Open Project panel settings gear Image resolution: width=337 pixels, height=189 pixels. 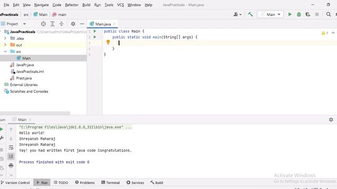tap(73, 24)
